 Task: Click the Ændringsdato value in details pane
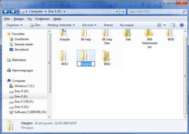coord(66,123)
